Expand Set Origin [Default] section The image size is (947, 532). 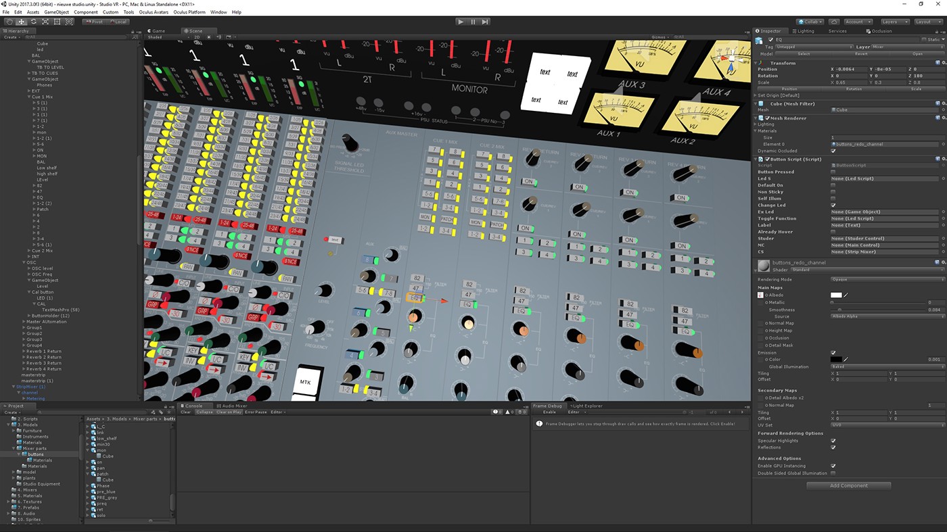756,95
